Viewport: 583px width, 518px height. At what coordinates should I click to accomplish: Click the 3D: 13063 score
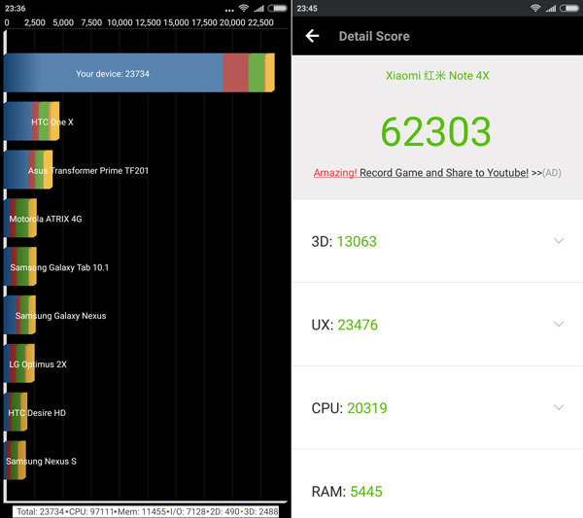(x=344, y=241)
